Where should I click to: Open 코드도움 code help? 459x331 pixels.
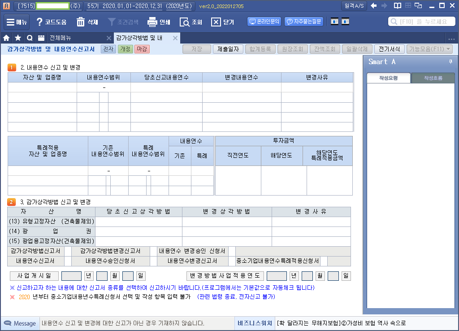pos(51,22)
